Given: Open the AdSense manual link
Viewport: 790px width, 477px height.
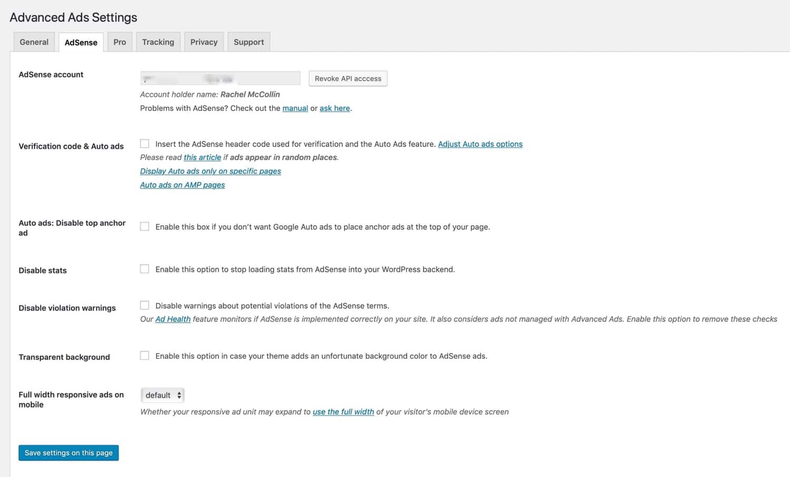Looking at the screenshot, I should tap(295, 108).
